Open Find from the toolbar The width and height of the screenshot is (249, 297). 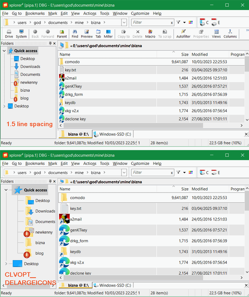[75, 34]
